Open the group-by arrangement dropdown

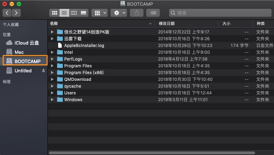(100, 13)
